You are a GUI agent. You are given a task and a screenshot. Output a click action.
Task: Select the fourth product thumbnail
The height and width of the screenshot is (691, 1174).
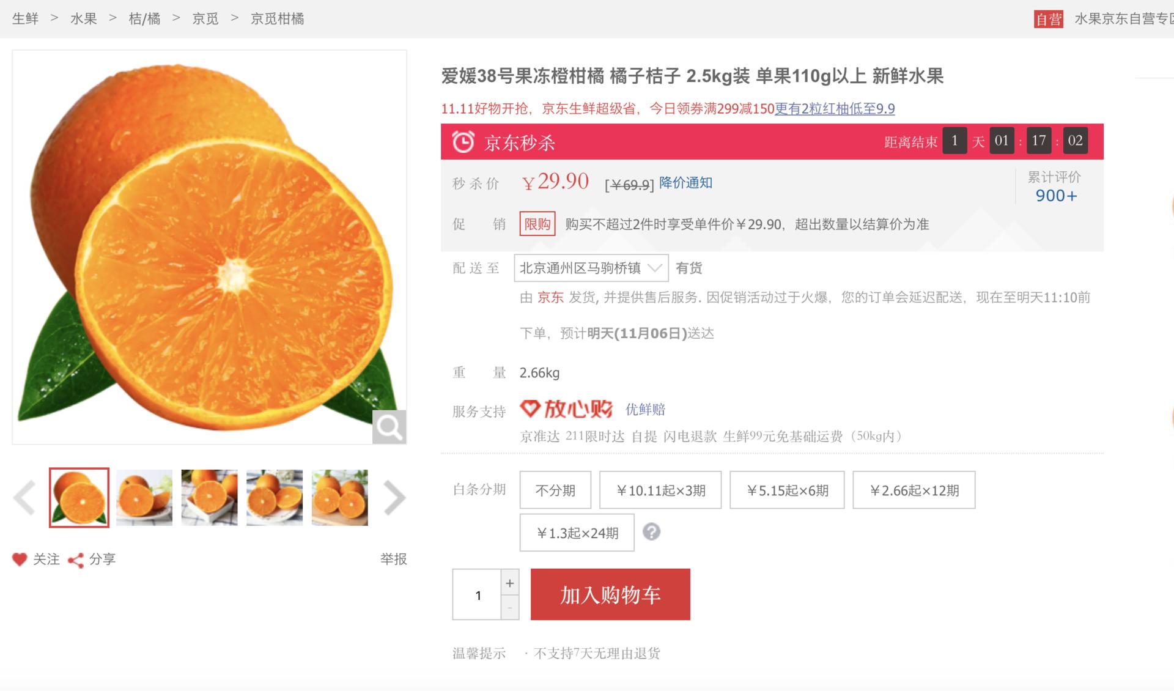[274, 498]
